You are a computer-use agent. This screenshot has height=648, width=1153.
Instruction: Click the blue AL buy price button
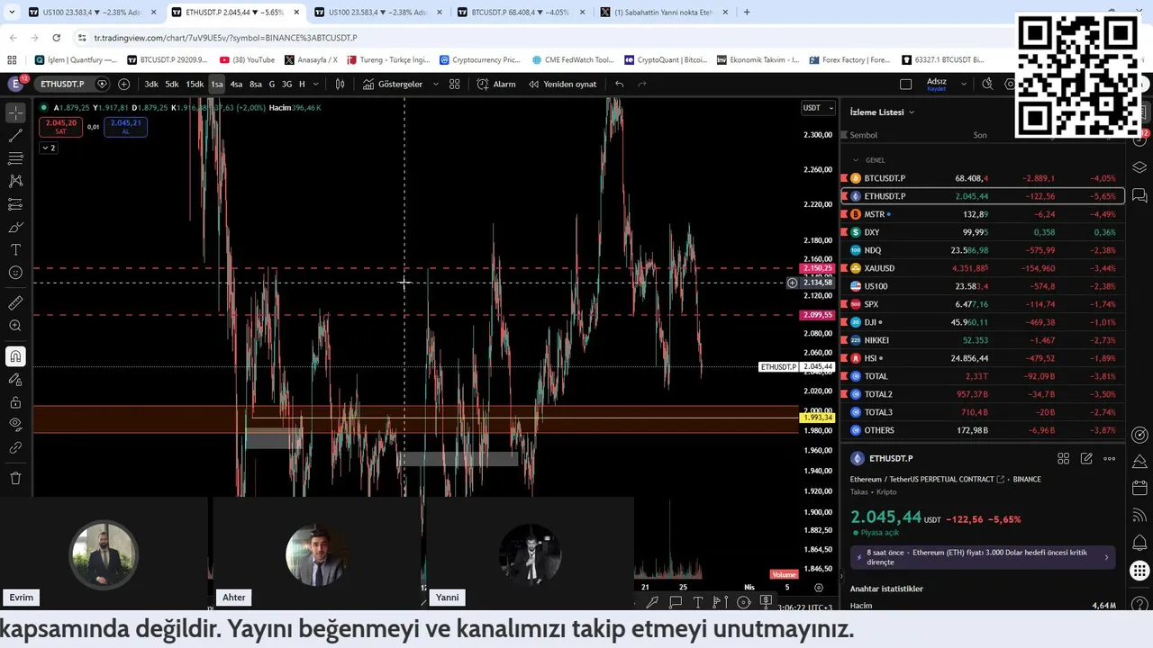pos(125,127)
